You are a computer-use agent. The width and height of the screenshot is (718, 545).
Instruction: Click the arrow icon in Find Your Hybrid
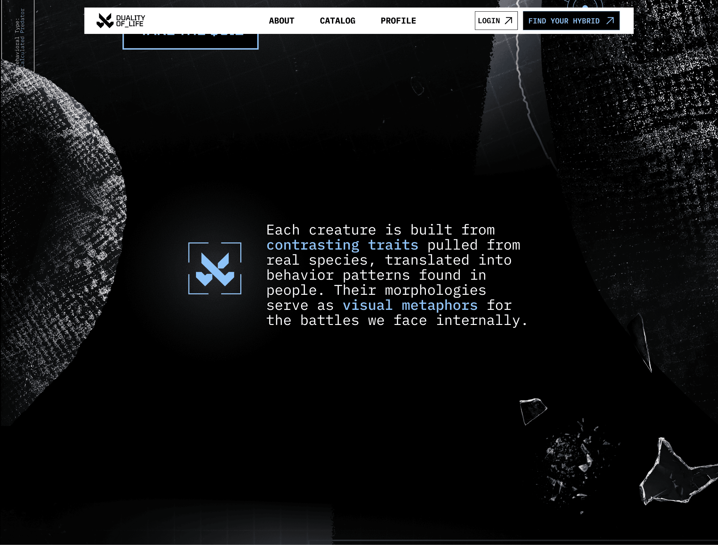click(x=610, y=21)
